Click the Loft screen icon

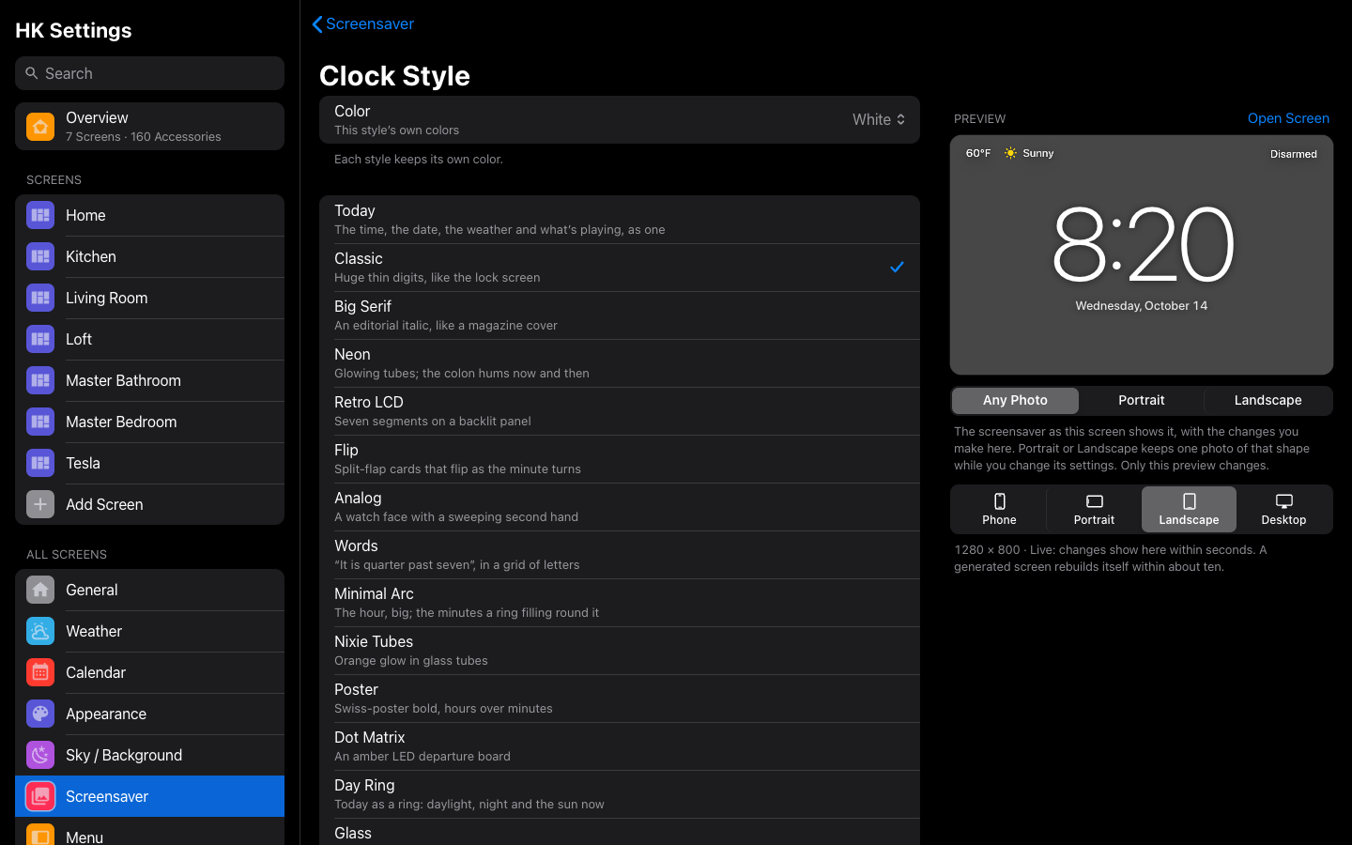point(40,339)
